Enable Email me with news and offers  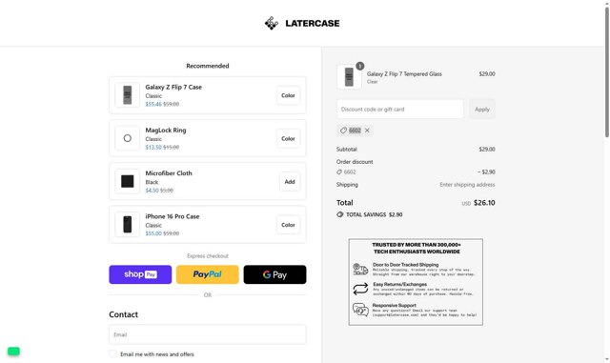[112, 353]
